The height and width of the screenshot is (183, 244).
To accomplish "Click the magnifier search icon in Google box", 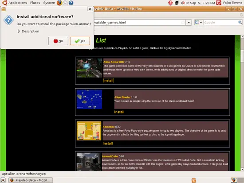I will coord(240,23).
